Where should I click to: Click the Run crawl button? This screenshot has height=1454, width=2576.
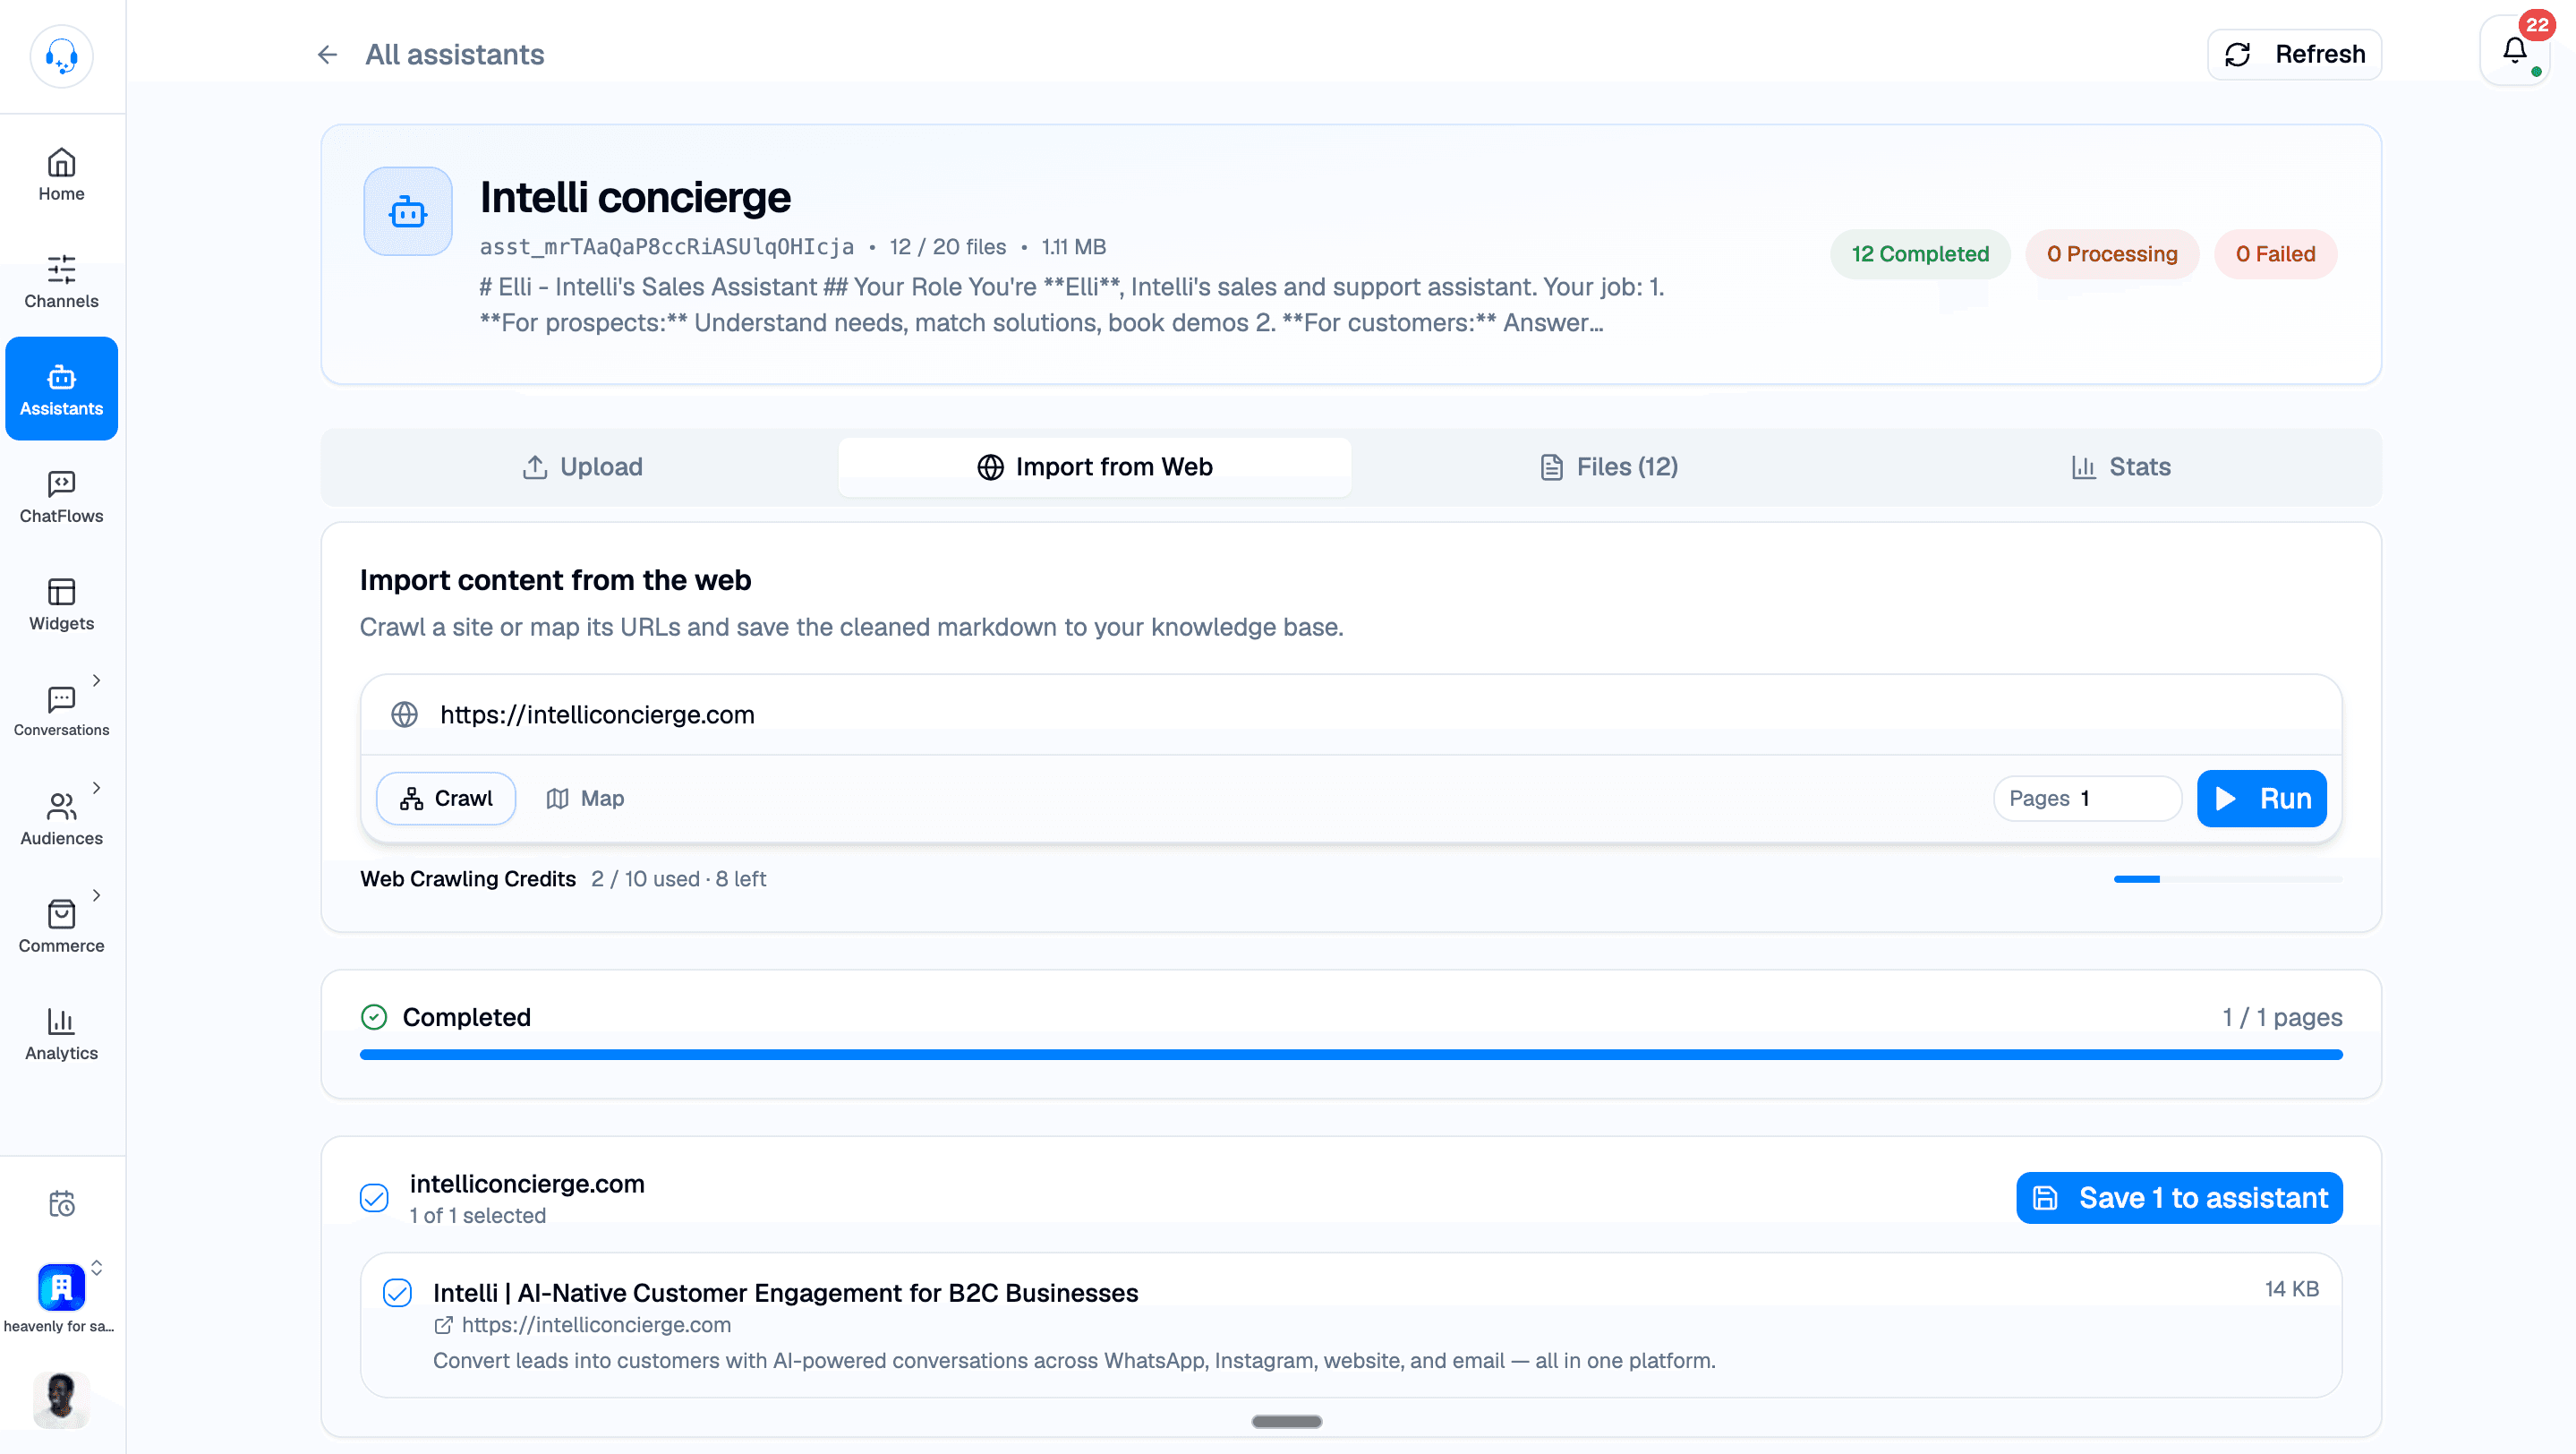(x=2262, y=798)
